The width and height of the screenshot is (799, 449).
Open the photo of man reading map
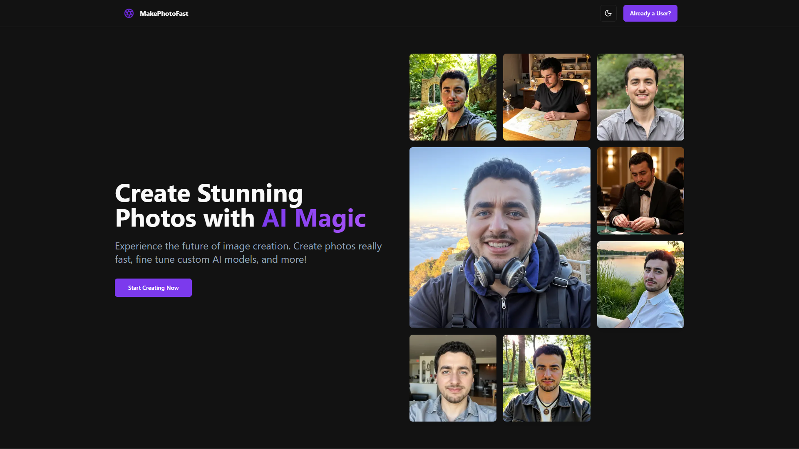546,97
